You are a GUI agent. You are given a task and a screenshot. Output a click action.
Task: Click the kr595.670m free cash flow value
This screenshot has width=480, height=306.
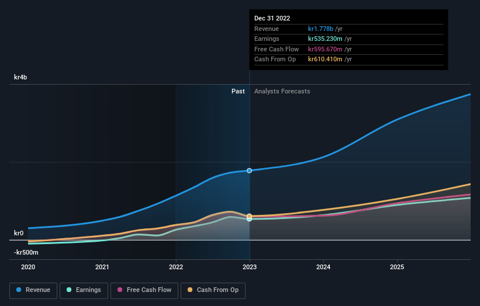[x=325, y=49]
